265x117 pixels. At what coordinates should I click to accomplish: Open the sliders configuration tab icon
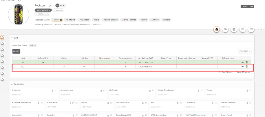click(x=251, y=29)
